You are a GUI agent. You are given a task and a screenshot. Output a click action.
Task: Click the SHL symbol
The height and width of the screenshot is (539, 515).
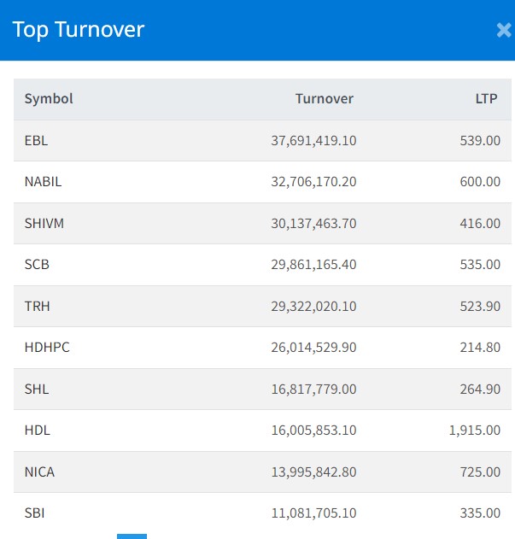(x=37, y=389)
